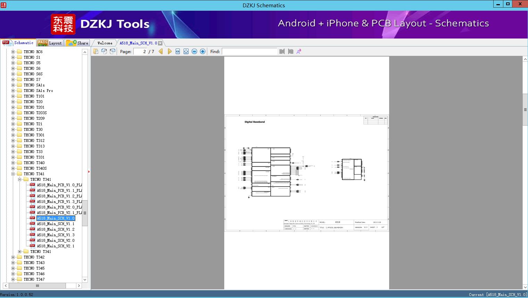The image size is (528, 298).
Task: Open the Welcome tab
Action: click(105, 43)
